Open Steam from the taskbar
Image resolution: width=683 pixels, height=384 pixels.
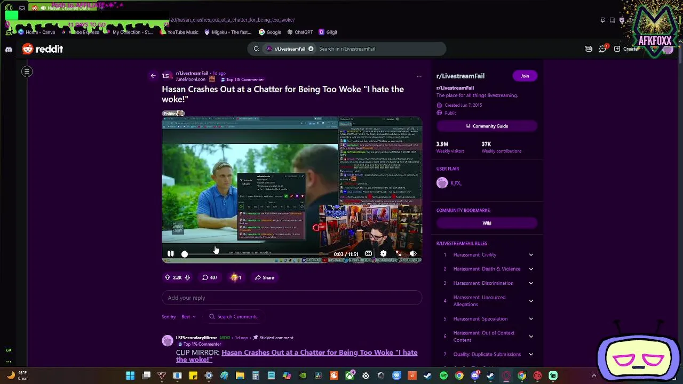[427, 376]
